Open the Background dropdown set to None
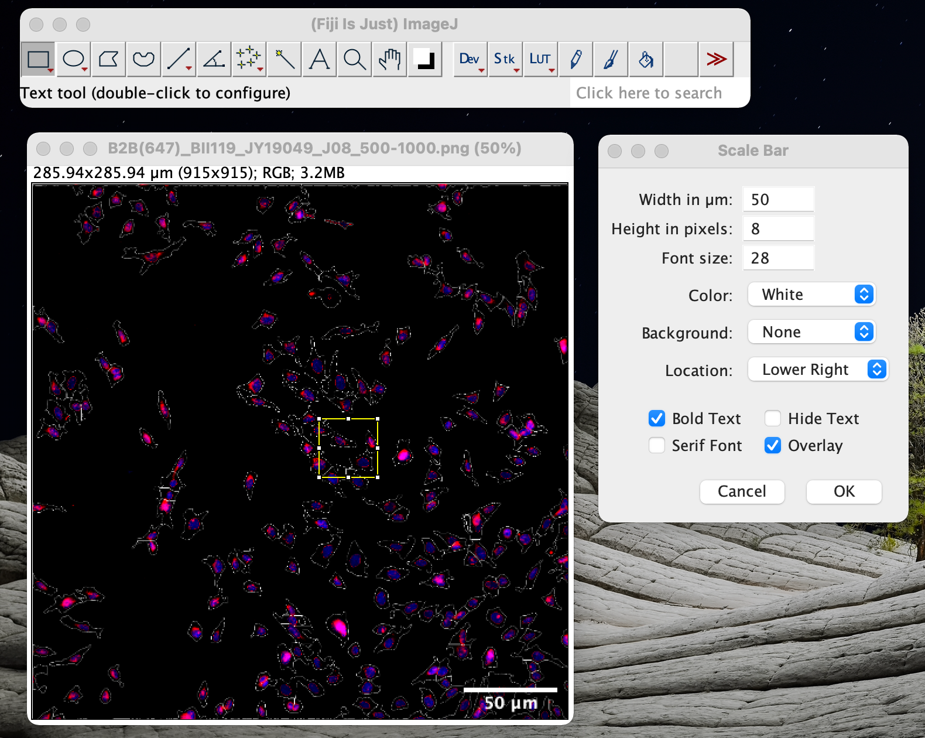The image size is (925, 738). click(811, 332)
